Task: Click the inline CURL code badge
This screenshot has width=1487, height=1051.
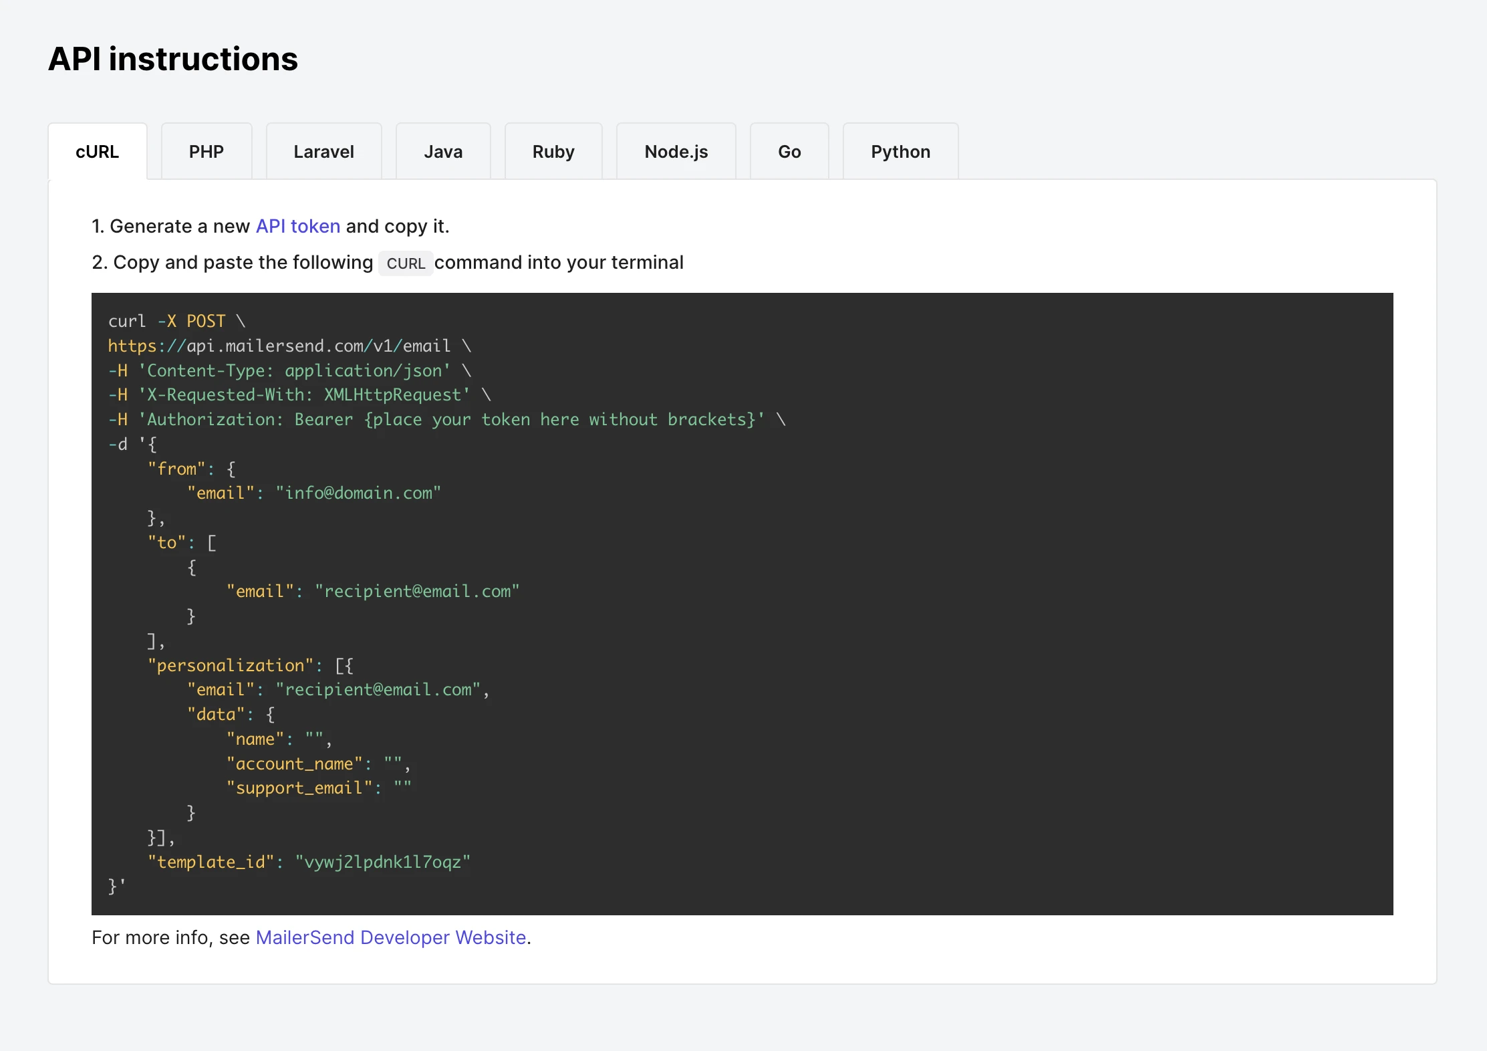Action: [406, 263]
